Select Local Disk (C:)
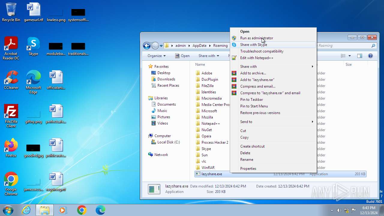This screenshot has width=384, height=216. 169,142
